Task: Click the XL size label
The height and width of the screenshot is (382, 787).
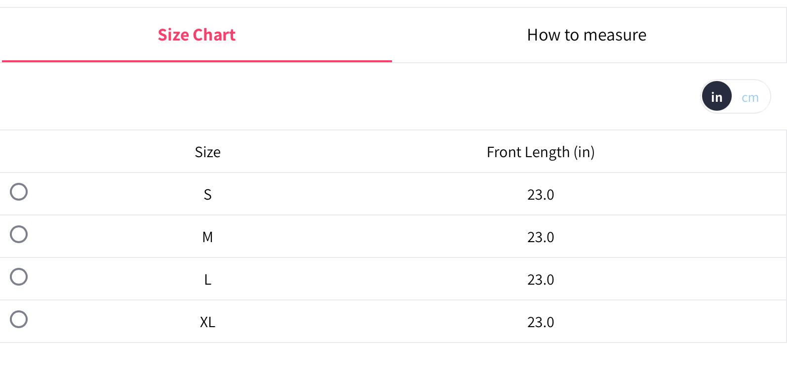Action: pos(207,322)
